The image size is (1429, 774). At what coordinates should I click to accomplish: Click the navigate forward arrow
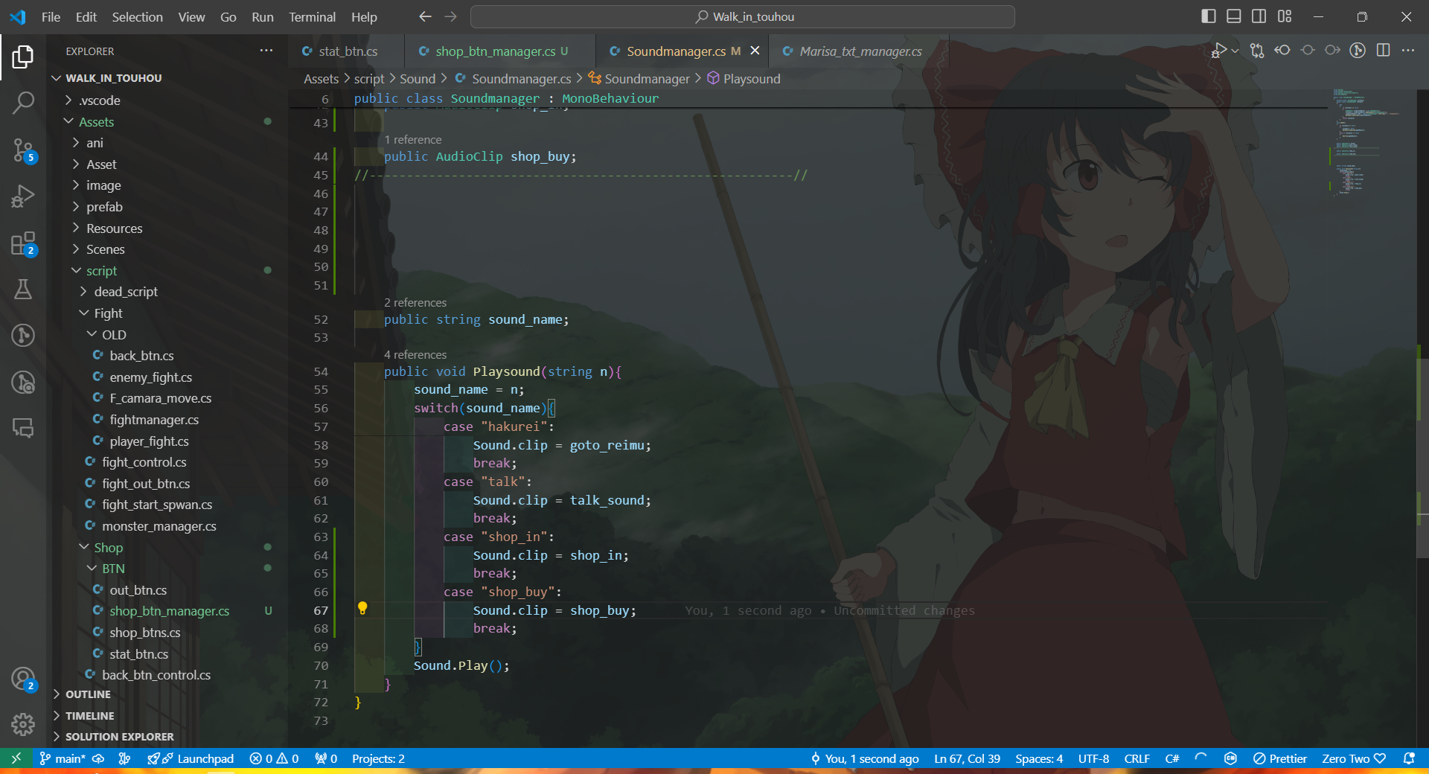pos(451,16)
